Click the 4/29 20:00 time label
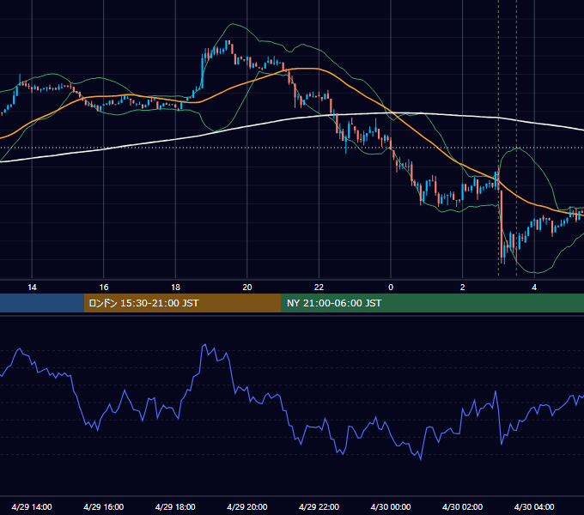This screenshot has width=584, height=515. pos(247,506)
